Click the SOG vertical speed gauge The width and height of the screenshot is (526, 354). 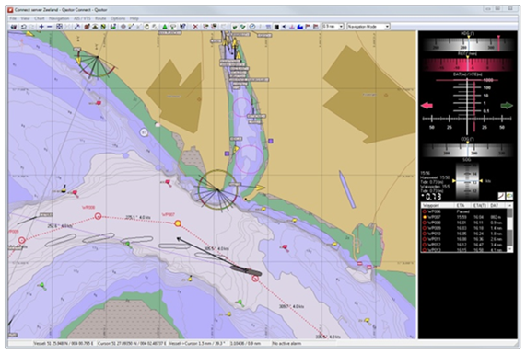[x=467, y=181]
